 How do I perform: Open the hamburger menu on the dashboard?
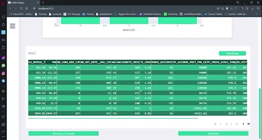[13, 26]
